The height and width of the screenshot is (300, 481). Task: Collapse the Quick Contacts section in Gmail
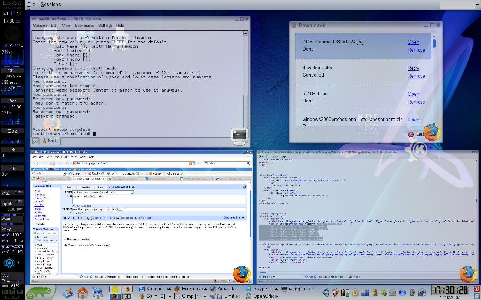pos(35,229)
